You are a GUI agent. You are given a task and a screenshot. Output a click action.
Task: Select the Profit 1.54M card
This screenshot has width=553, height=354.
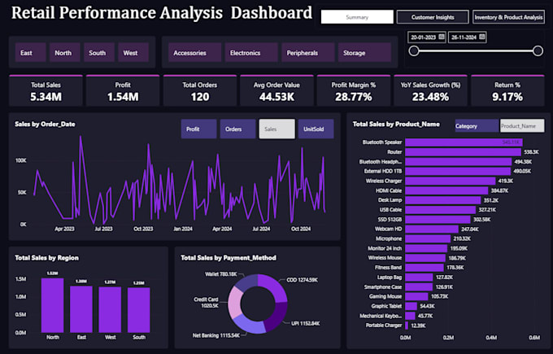point(123,90)
